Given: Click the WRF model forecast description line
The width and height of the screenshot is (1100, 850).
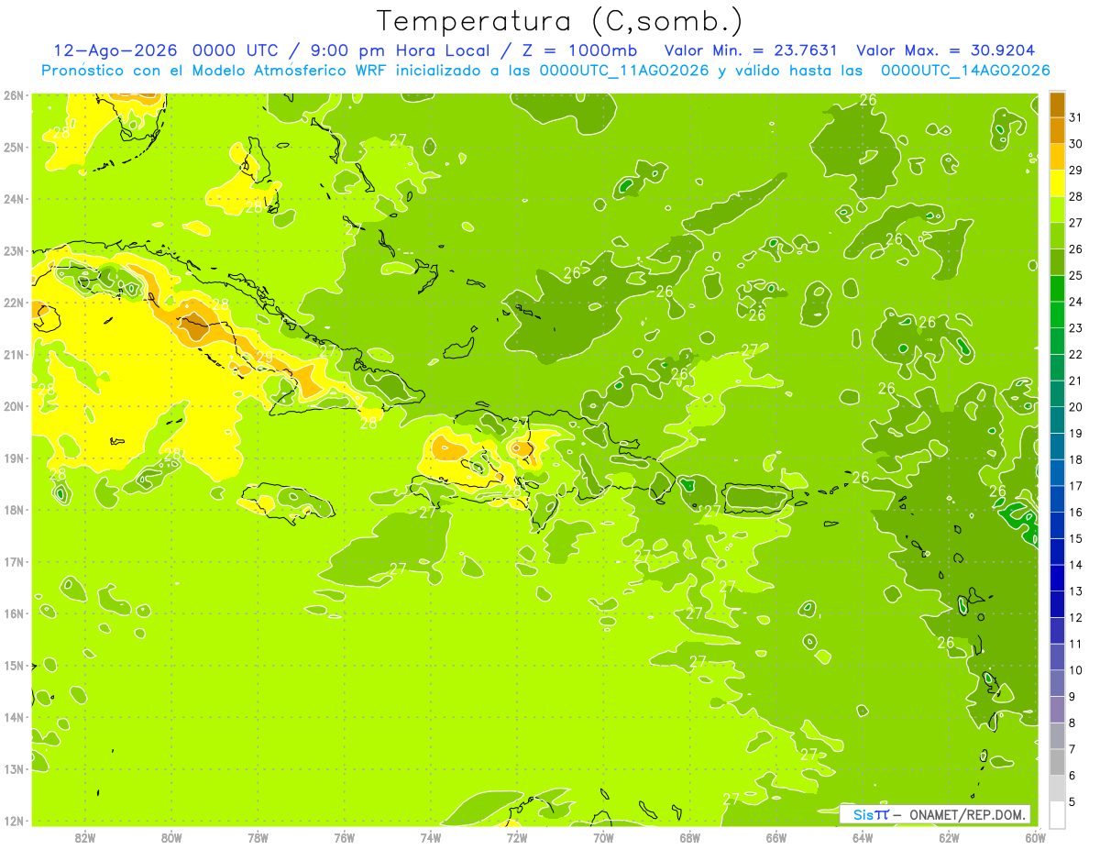Looking at the screenshot, I should point(545,71).
